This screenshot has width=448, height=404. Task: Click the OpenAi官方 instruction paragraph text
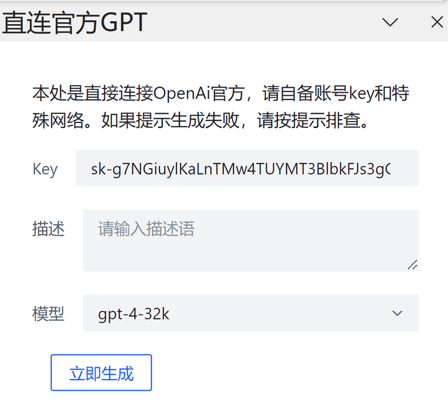220,107
